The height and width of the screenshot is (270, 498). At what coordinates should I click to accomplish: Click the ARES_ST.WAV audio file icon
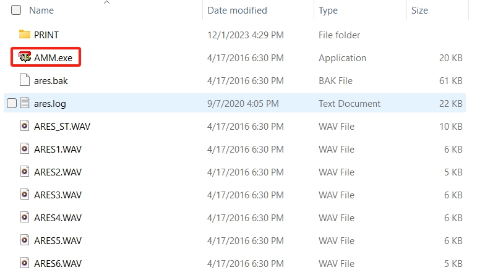[x=25, y=126]
